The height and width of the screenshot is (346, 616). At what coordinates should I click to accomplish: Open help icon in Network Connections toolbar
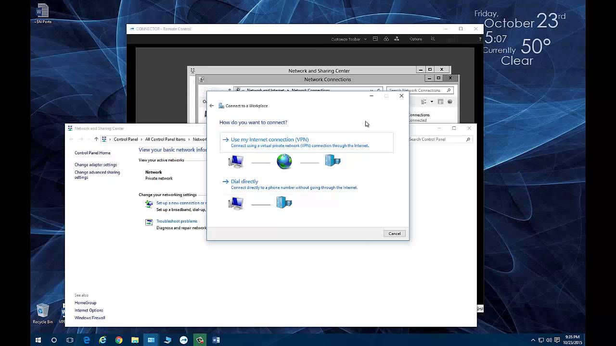point(450,102)
